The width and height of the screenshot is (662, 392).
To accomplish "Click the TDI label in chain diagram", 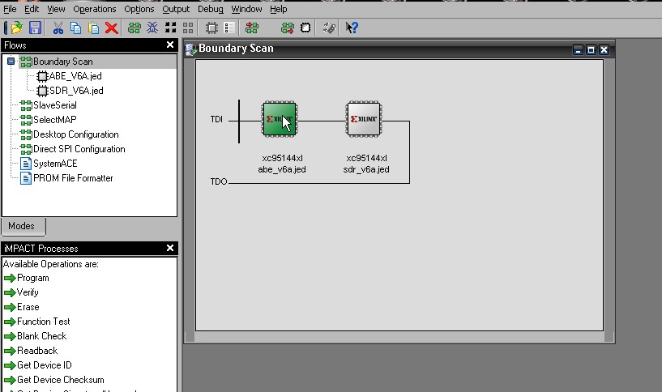I will pos(216,119).
